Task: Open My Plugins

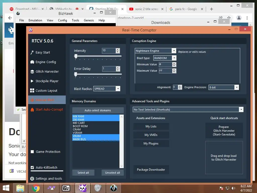Action: (151, 143)
